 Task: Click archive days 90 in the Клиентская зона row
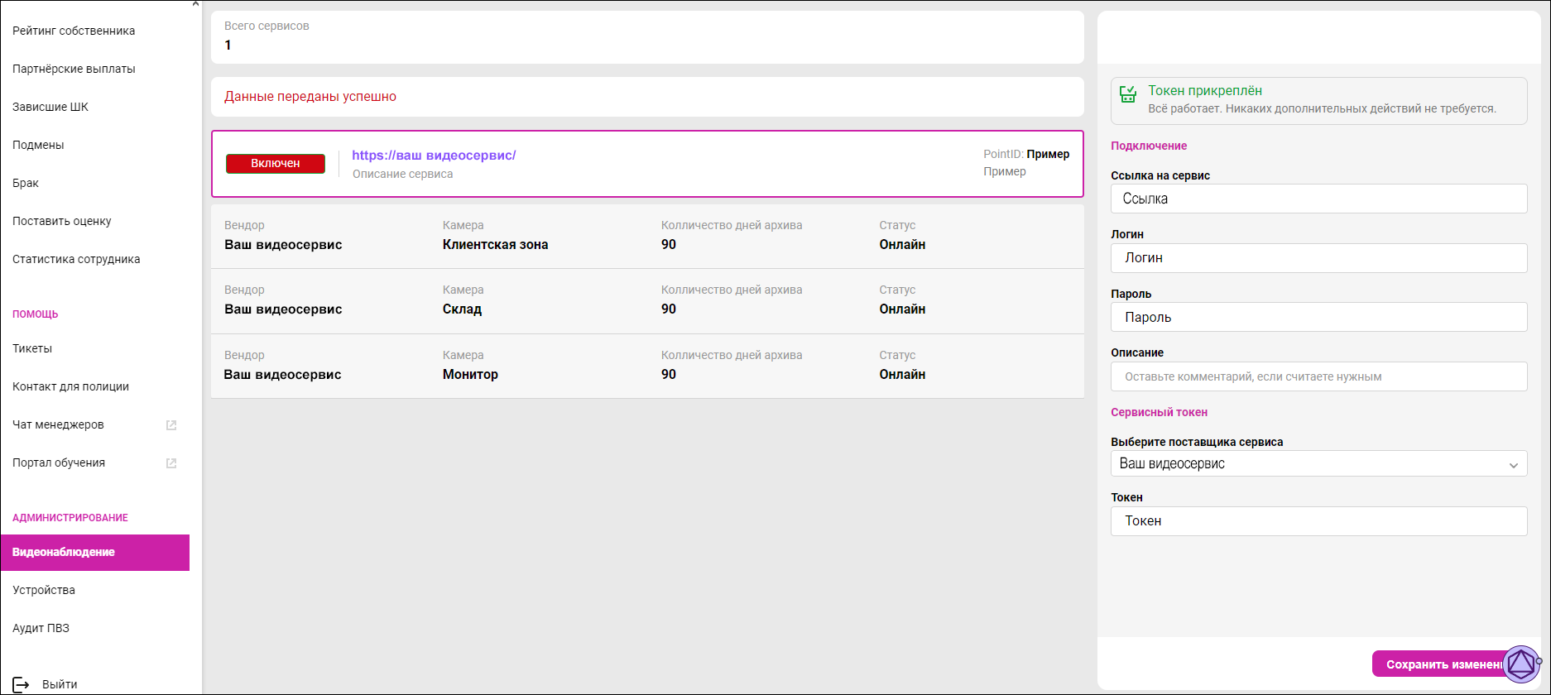coord(669,244)
